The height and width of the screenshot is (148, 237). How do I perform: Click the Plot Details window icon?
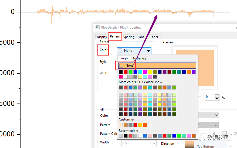point(98,27)
